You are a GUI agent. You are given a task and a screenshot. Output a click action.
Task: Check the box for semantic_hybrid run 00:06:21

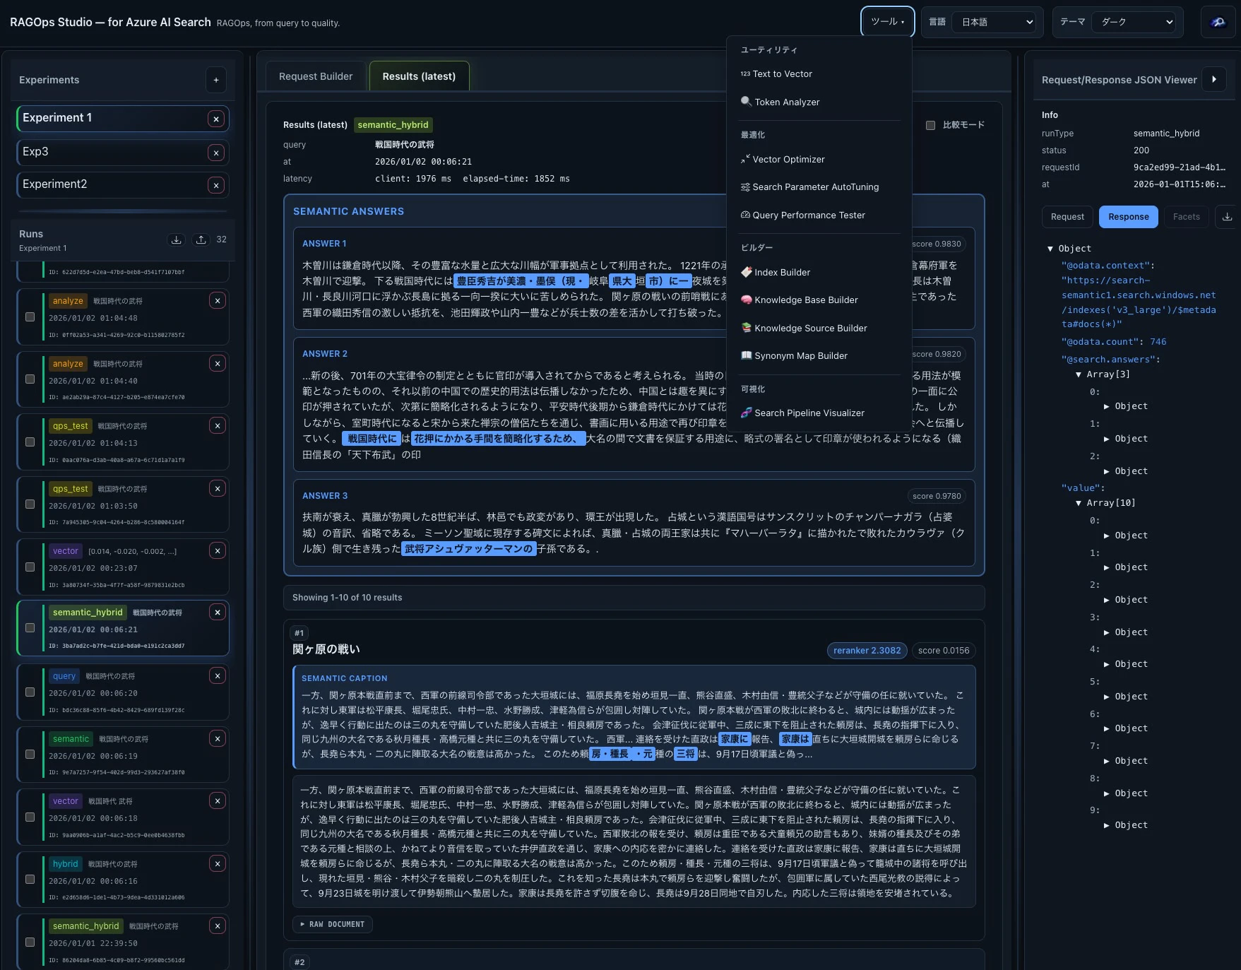pos(30,628)
